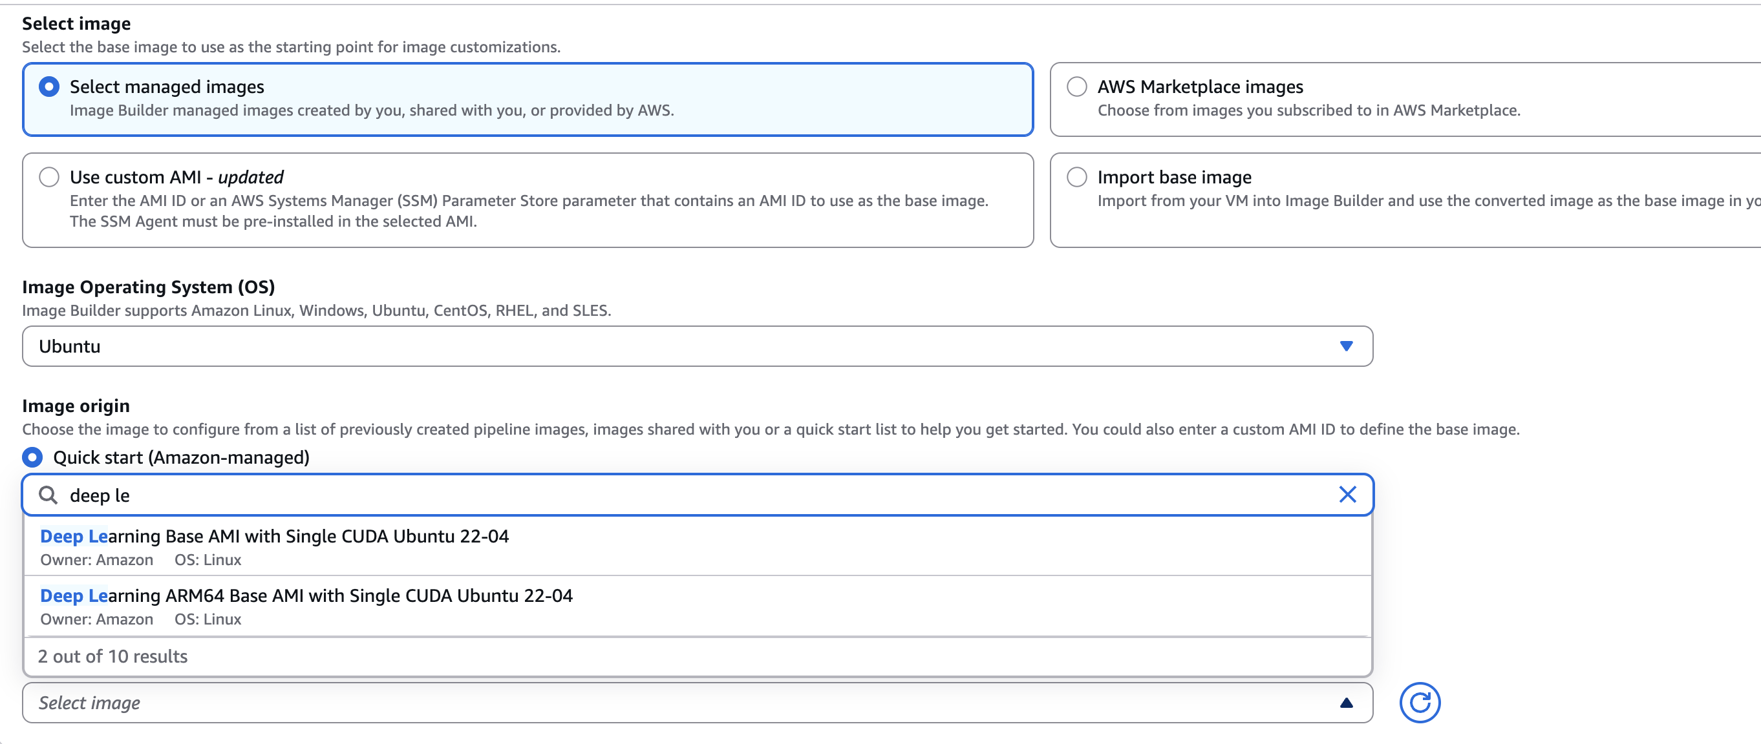The image size is (1761, 744).
Task: Click the Select managed images card description
Action: pyautogui.click(x=372, y=110)
